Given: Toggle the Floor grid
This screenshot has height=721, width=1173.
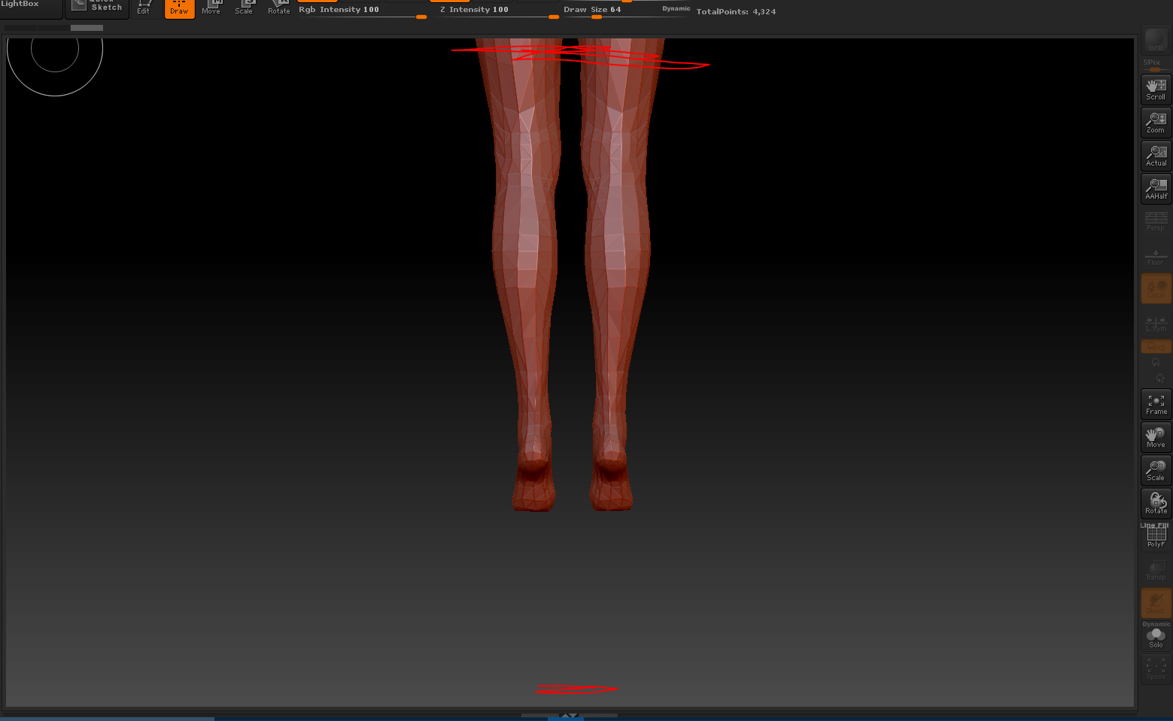Looking at the screenshot, I should 1156,257.
